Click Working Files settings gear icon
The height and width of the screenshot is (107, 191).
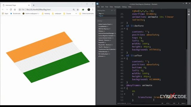click(112, 11)
